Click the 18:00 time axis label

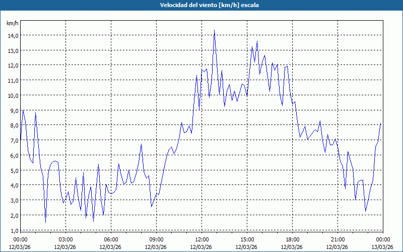[293, 240]
